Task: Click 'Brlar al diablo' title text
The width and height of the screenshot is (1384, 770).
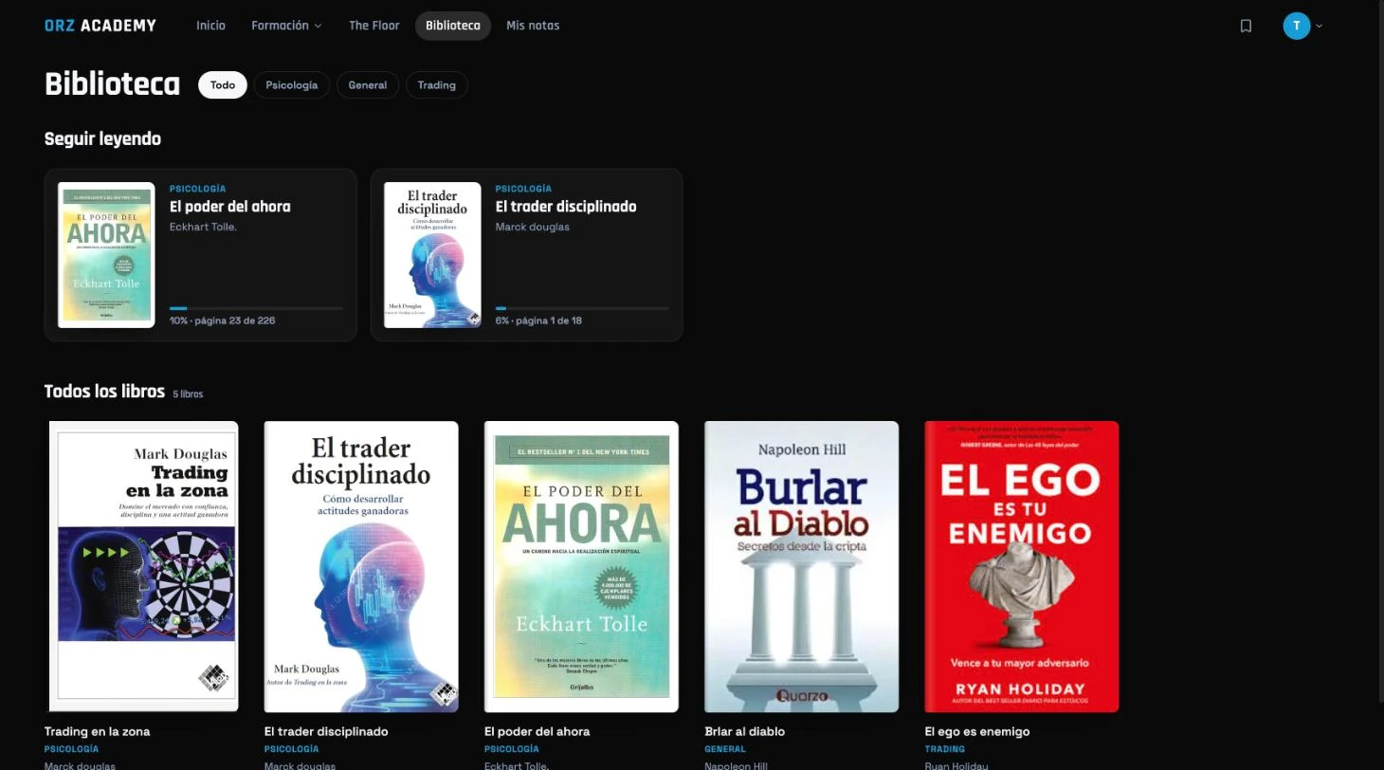Action: click(x=744, y=731)
